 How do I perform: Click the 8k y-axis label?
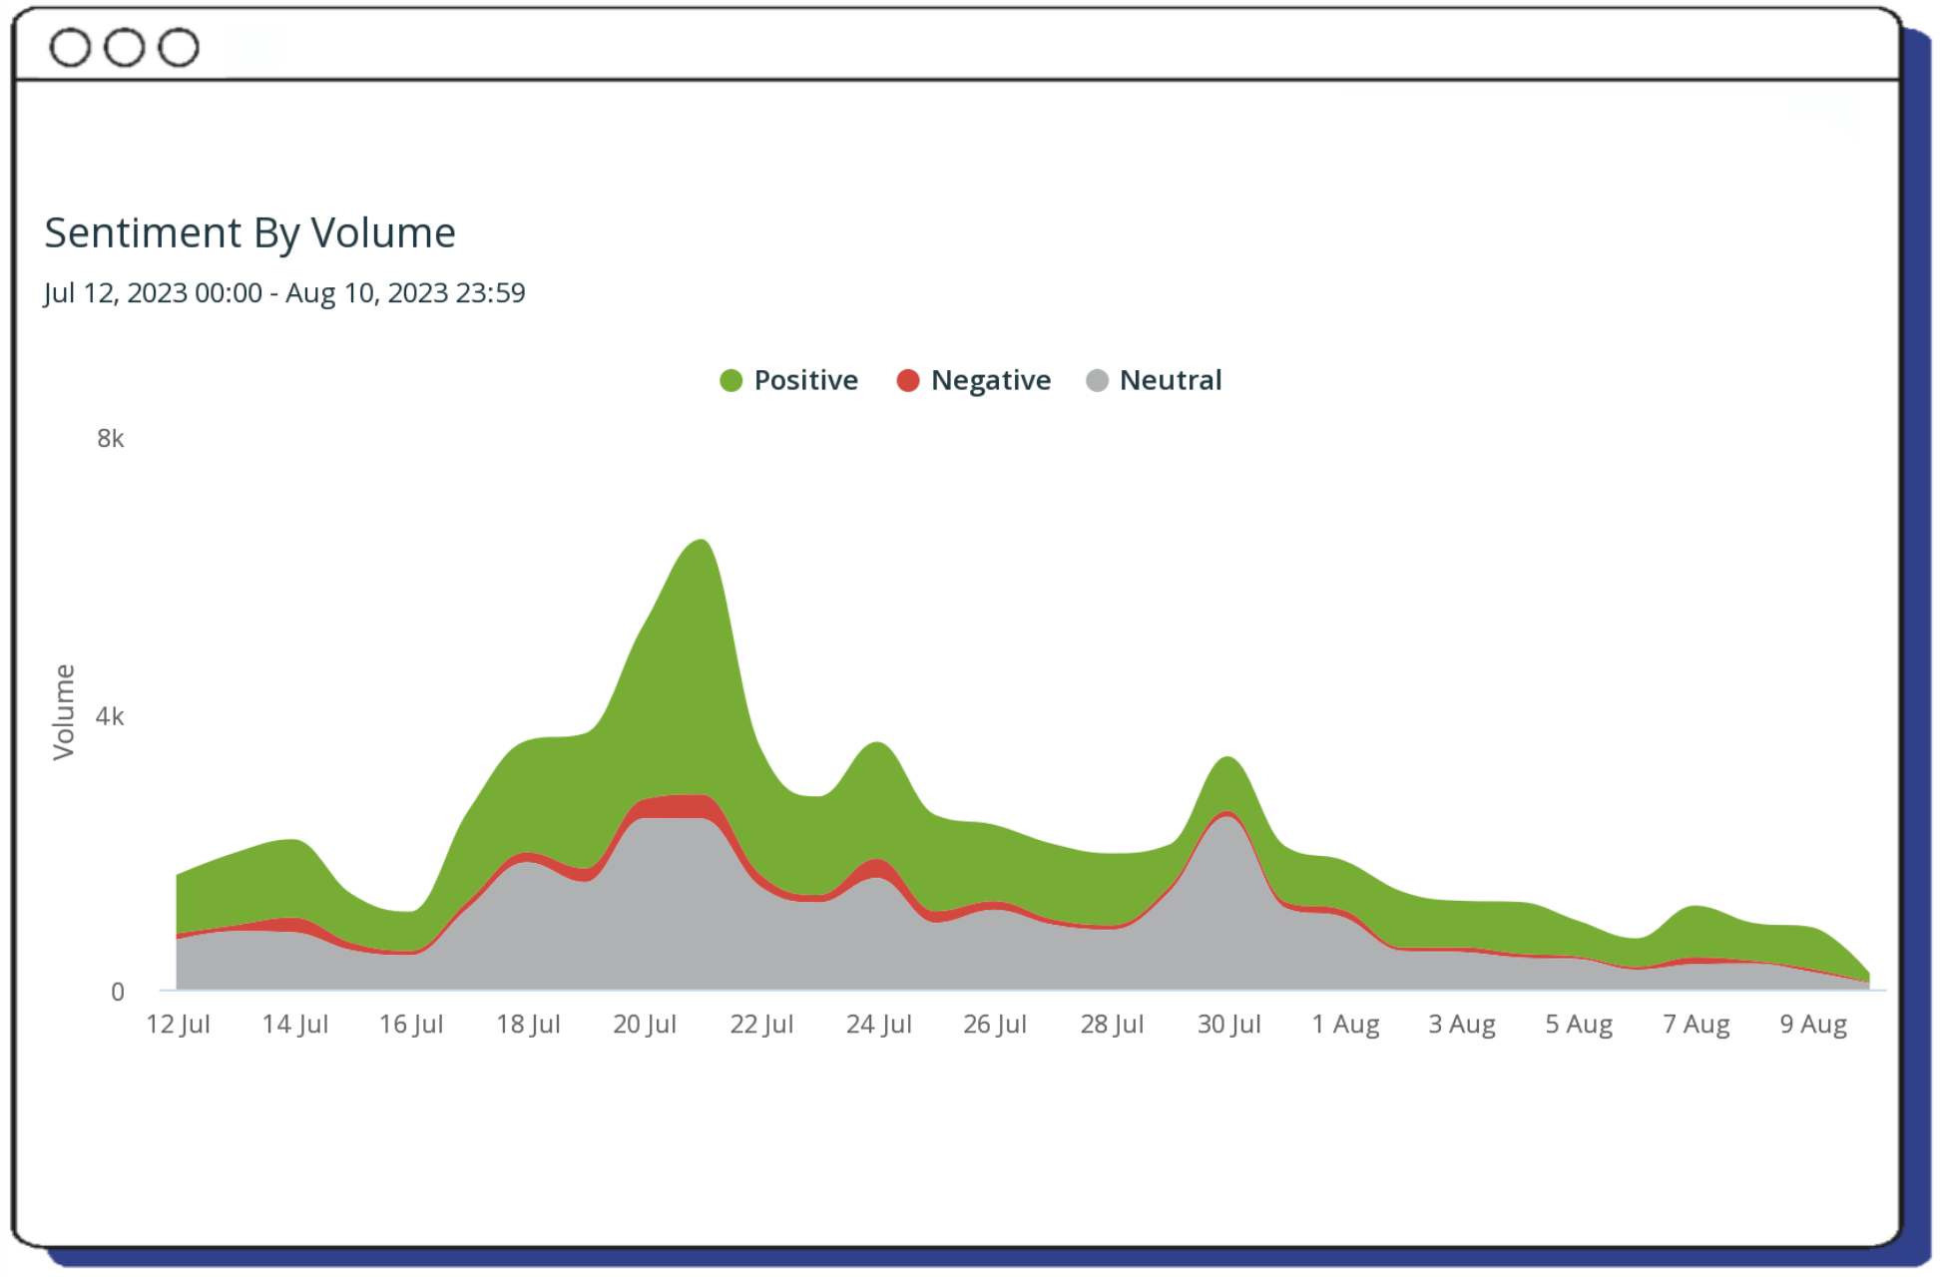pyautogui.click(x=110, y=439)
